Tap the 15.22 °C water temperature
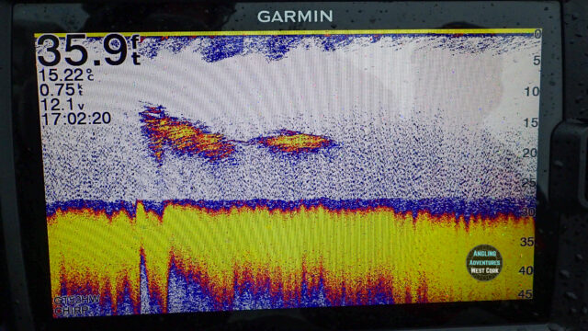 (x=66, y=75)
